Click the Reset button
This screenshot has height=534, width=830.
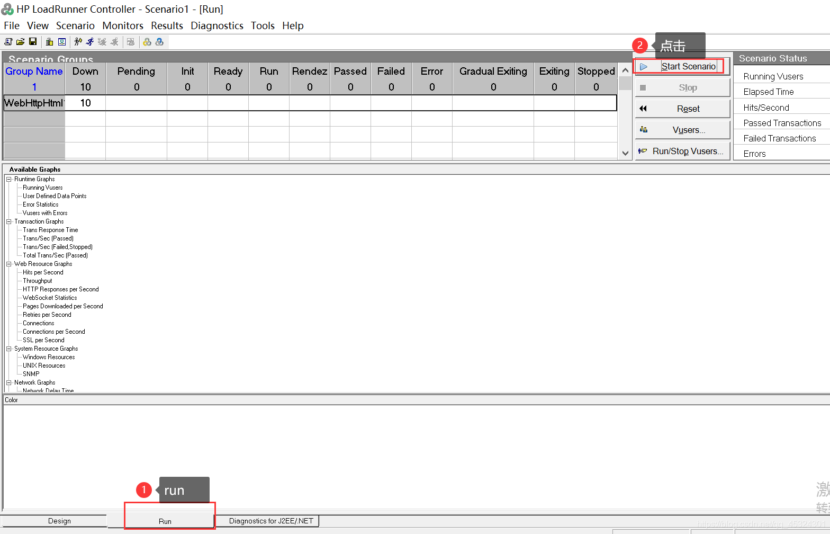coord(682,109)
